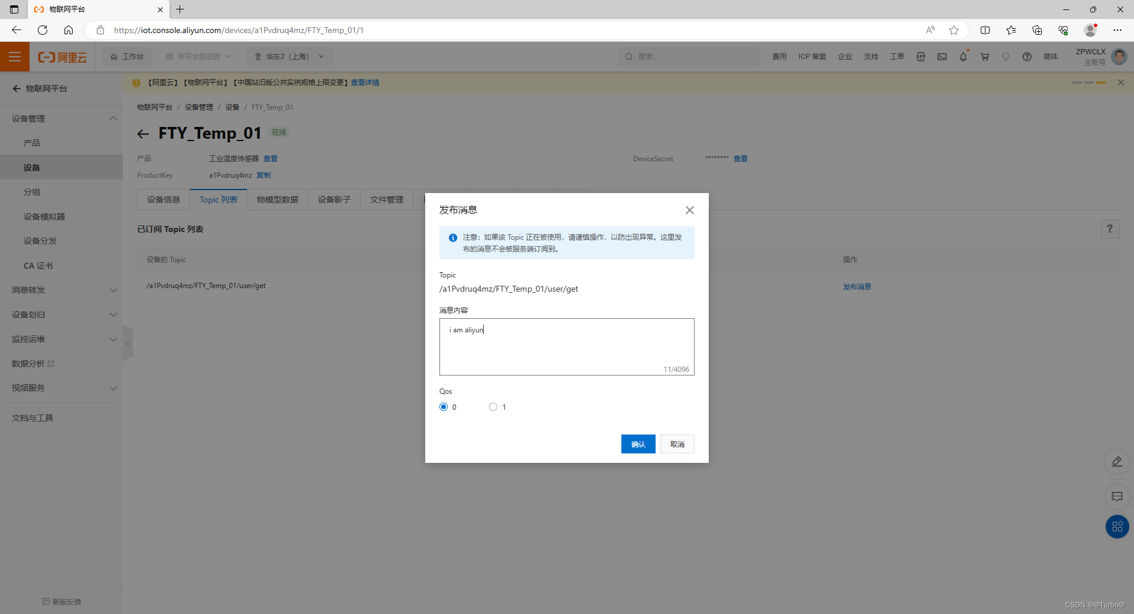Open the Aliyun hamburger navigation menu
This screenshot has width=1134, height=614.
[x=14, y=56]
